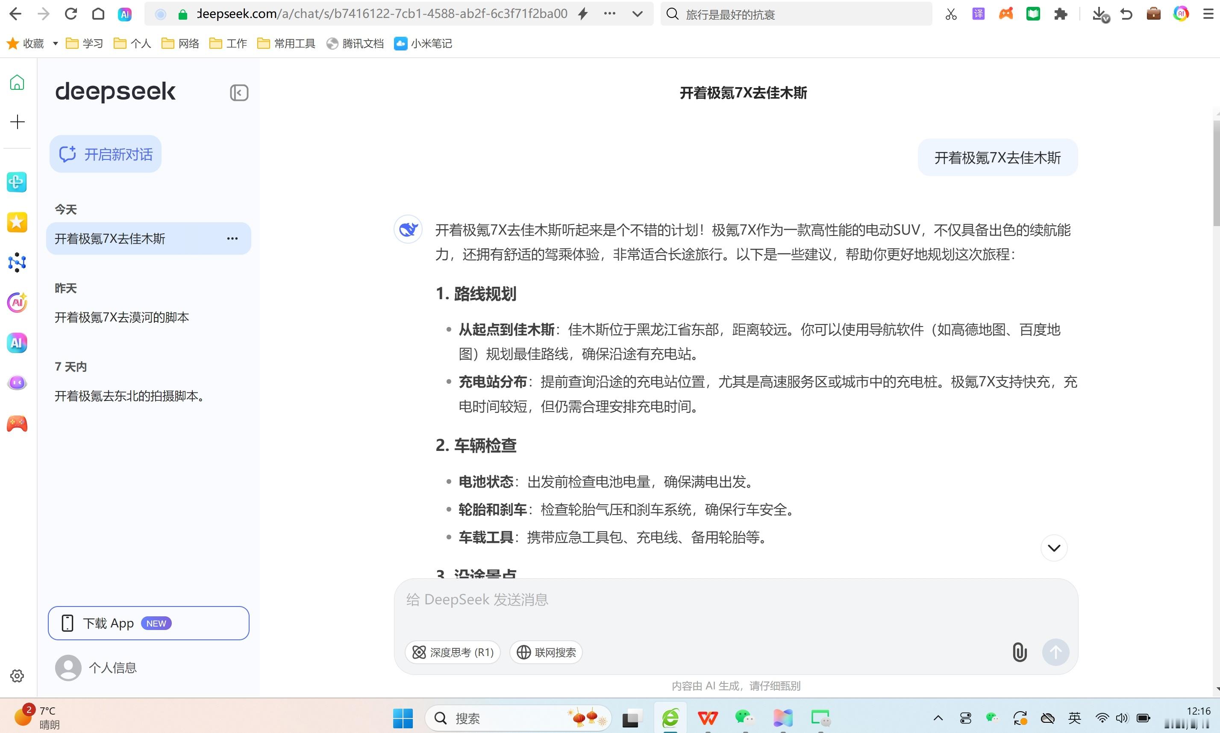
Task: Open the teal cross-shaped sidebar app icon
Action: (17, 182)
